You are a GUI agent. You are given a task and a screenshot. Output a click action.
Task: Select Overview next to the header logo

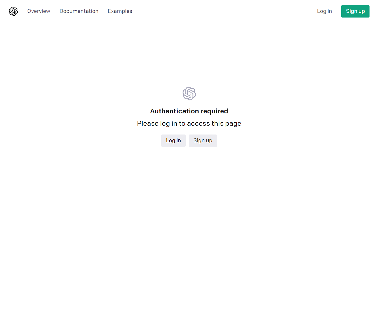click(39, 11)
